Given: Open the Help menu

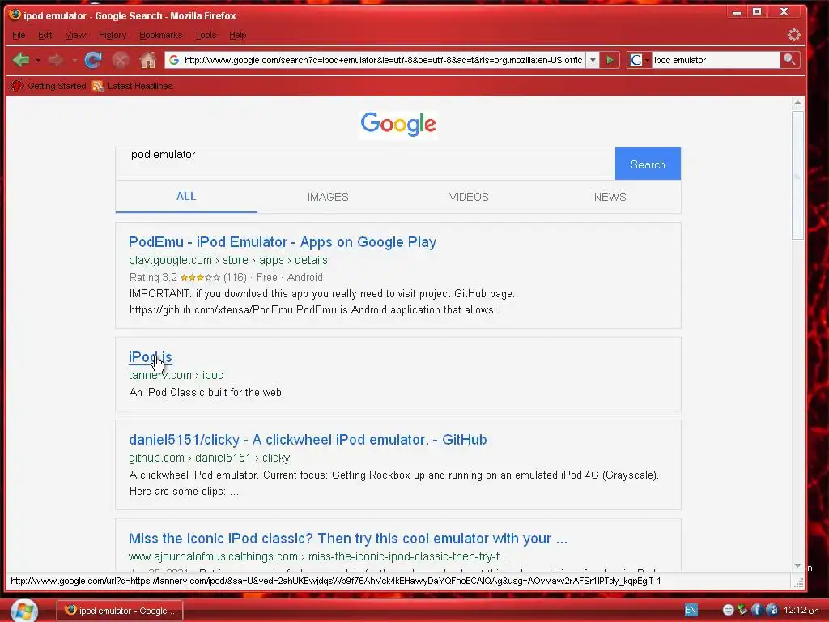Looking at the screenshot, I should 237,35.
